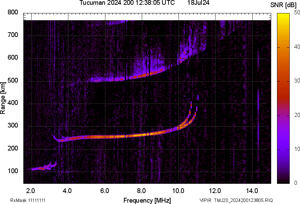
Task: Click the date label "18Jul24"
Action: click(x=198, y=3)
